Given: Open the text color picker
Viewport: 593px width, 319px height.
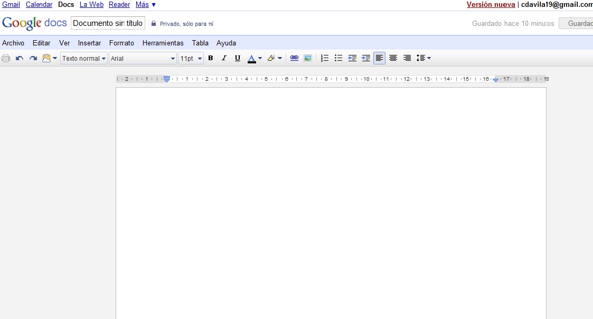Looking at the screenshot, I should click(255, 58).
